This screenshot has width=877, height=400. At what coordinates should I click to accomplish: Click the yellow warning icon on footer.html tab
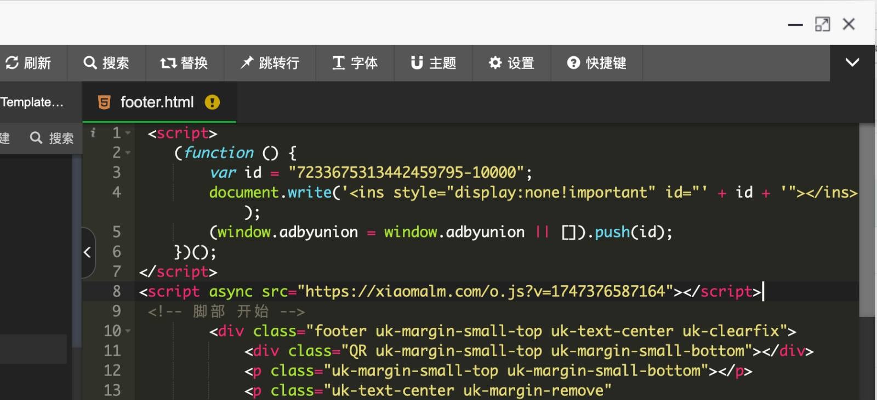coord(212,102)
